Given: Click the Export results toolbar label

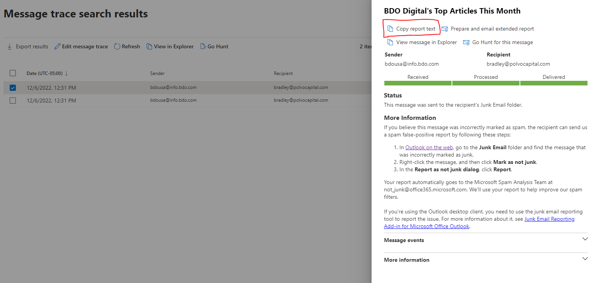Looking at the screenshot, I should point(32,46).
